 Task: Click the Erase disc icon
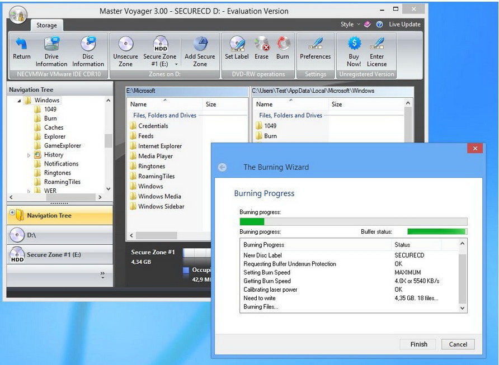click(x=261, y=45)
